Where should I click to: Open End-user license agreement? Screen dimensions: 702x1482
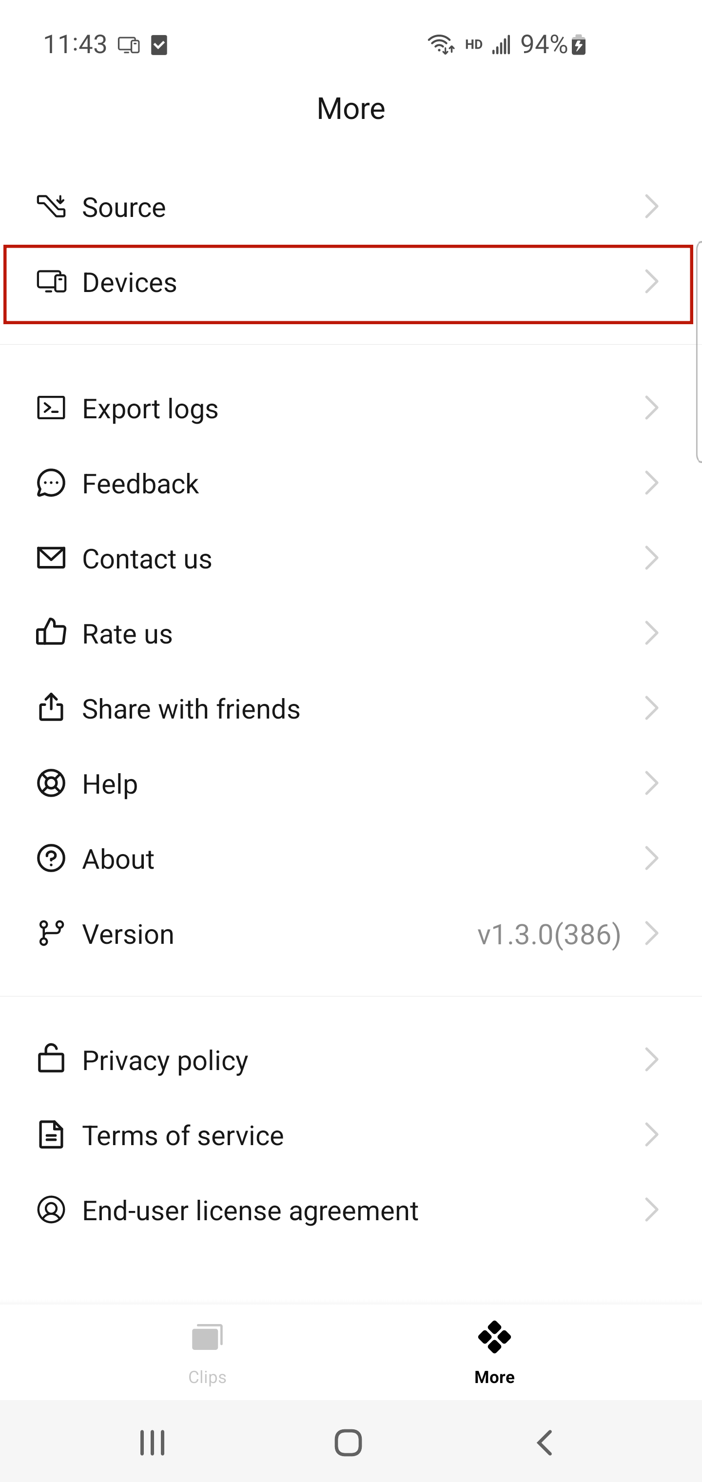pos(351,1210)
